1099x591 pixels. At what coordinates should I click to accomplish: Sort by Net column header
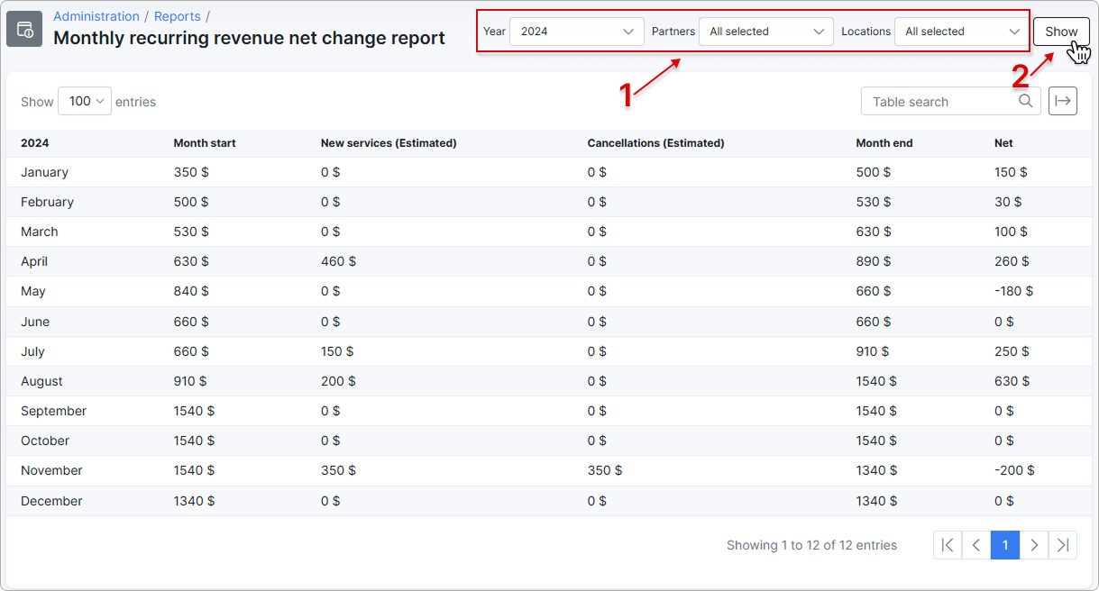tap(1003, 143)
